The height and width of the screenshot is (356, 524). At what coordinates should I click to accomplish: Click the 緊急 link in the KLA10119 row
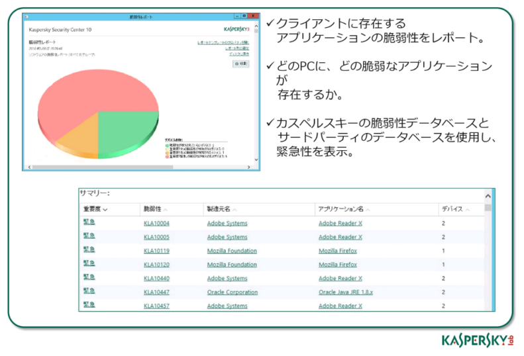[x=89, y=249]
